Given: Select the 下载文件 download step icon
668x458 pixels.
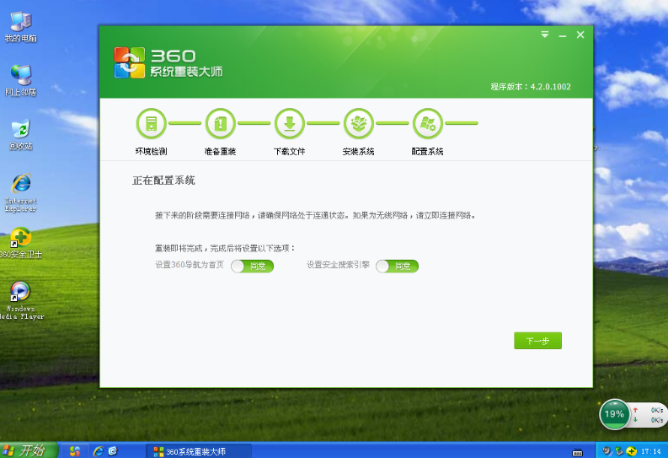Looking at the screenshot, I should click(x=289, y=124).
